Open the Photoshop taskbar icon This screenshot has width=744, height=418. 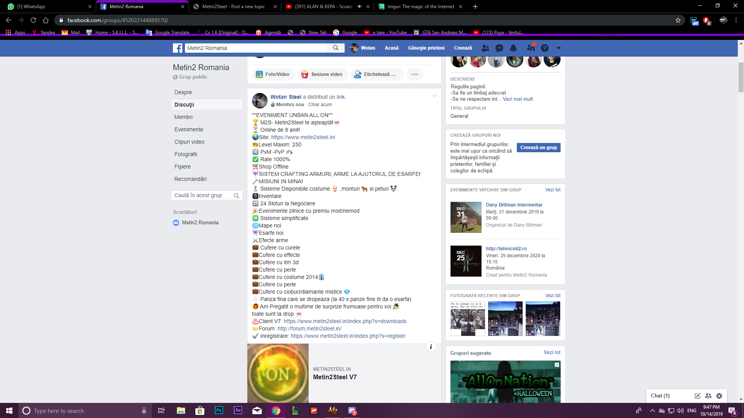coord(219,411)
